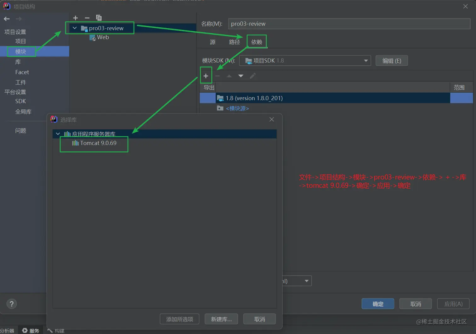Open the SDK platform settings
This screenshot has height=334, width=476.
[20, 101]
